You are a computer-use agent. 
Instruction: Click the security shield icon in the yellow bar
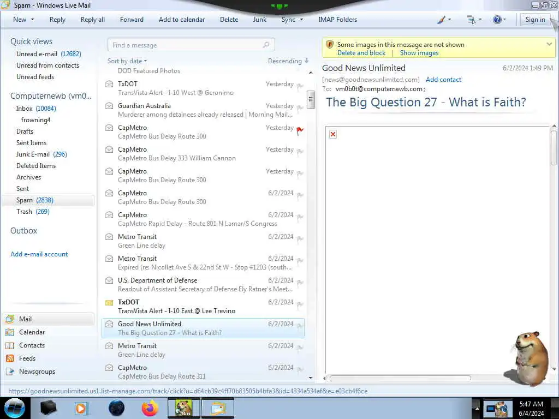(x=330, y=45)
